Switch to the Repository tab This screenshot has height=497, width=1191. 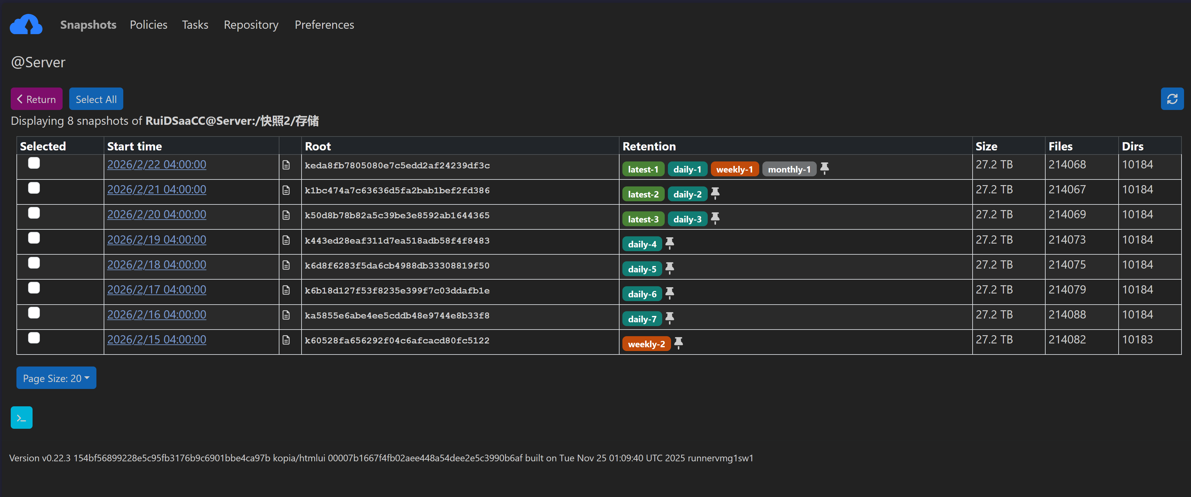[251, 25]
